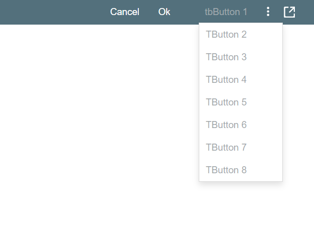Click the blank toolbar area left of Cancel

pyautogui.click(x=50, y=12)
